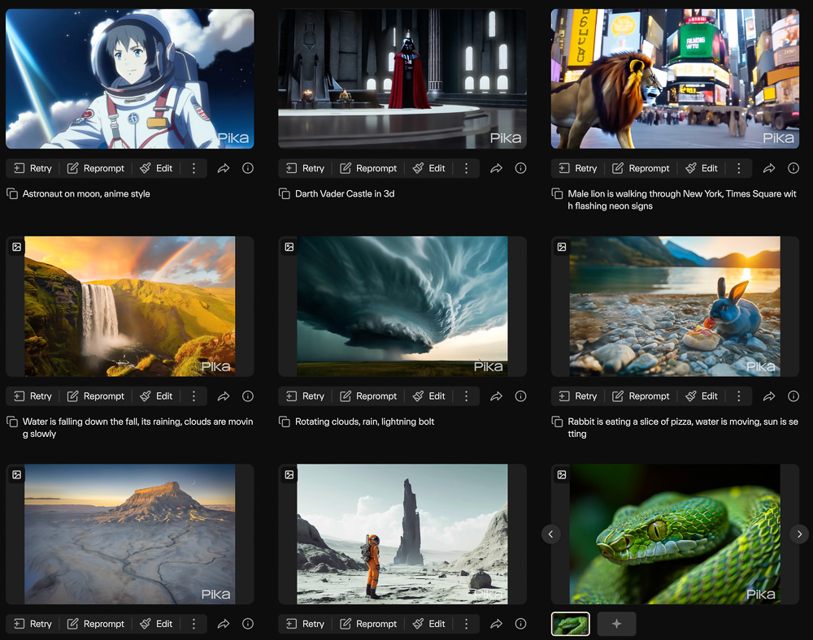Image resolution: width=813 pixels, height=640 pixels.
Task: Retry the rotating clouds generation
Action: pos(306,396)
